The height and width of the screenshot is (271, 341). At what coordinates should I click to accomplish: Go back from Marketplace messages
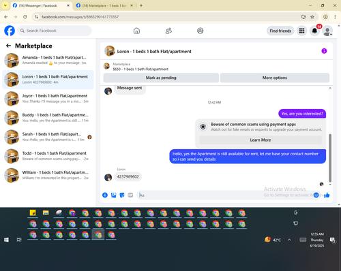point(9,46)
